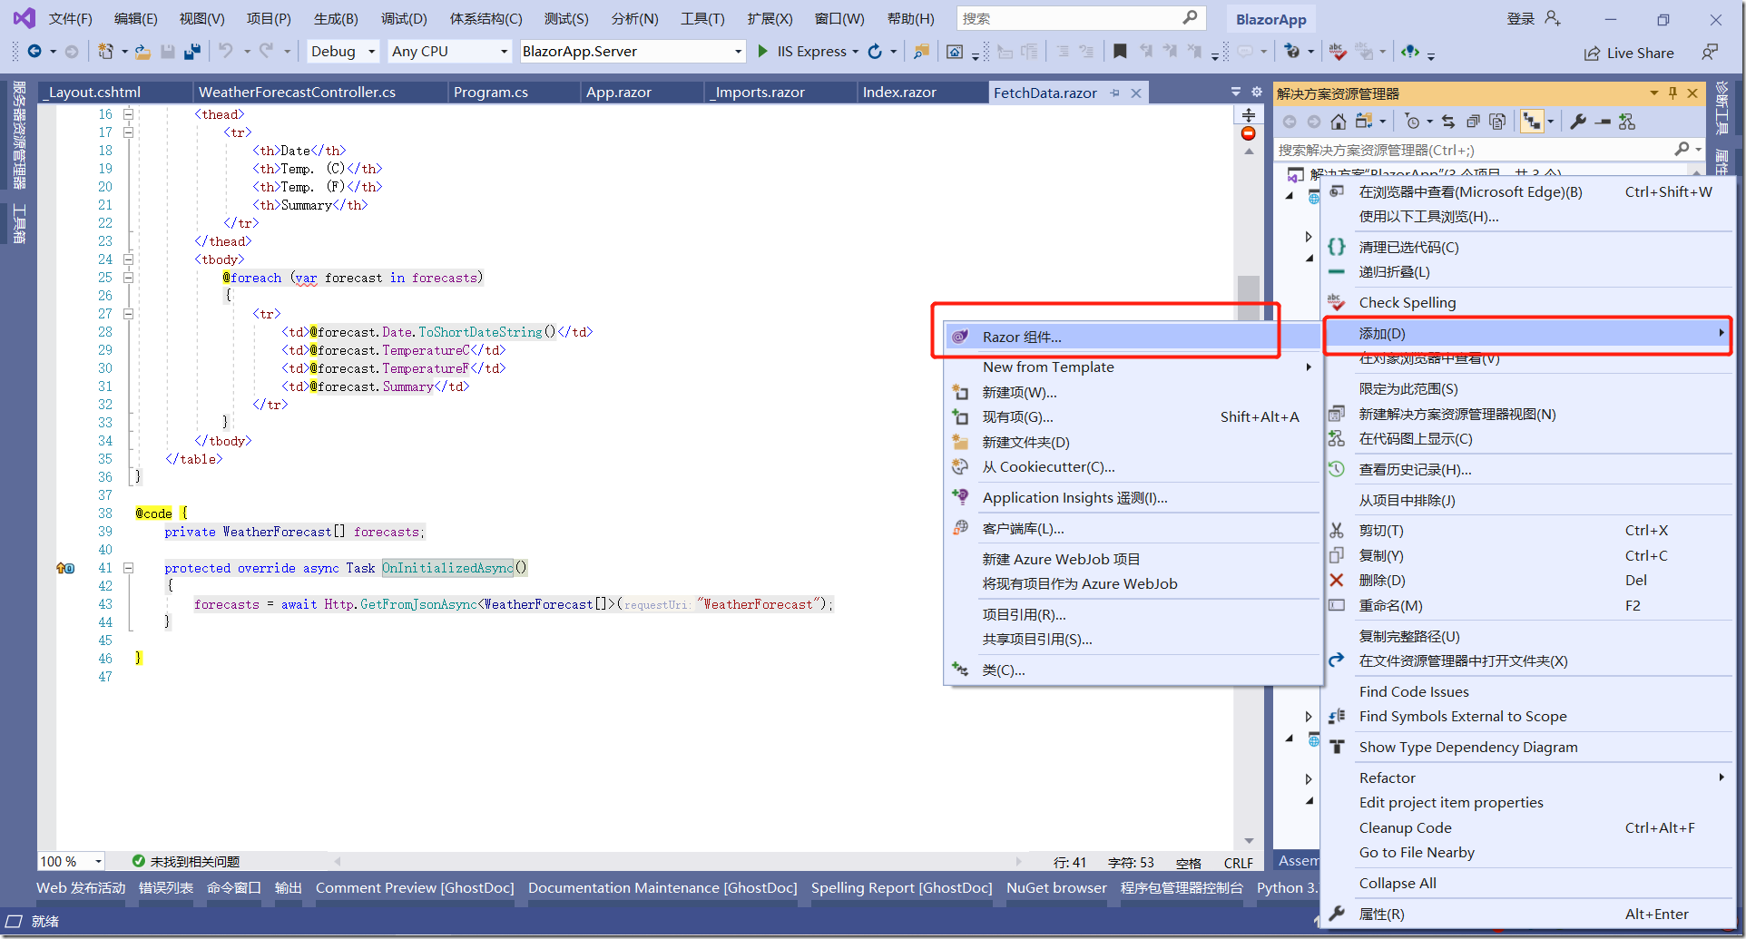Image resolution: width=1746 pixels, height=939 pixels.
Task: Click the override indicator glyph at line 41
Action: point(65,568)
